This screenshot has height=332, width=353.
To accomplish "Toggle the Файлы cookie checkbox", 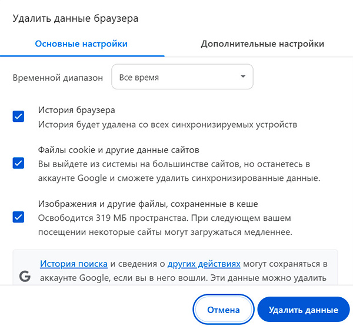I will pos(18,163).
